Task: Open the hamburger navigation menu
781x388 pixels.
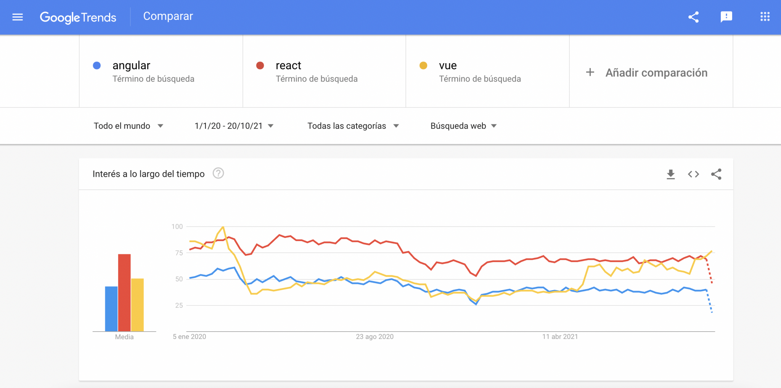Action: click(x=18, y=17)
